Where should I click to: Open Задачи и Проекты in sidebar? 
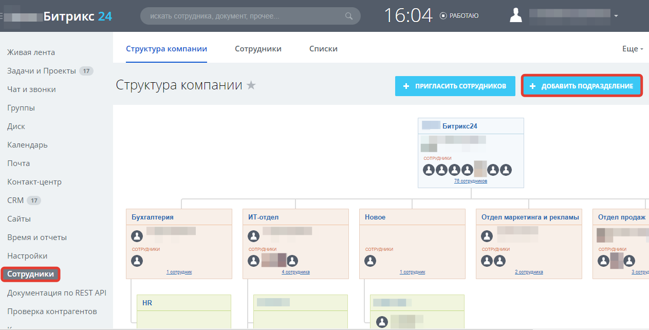(x=42, y=71)
